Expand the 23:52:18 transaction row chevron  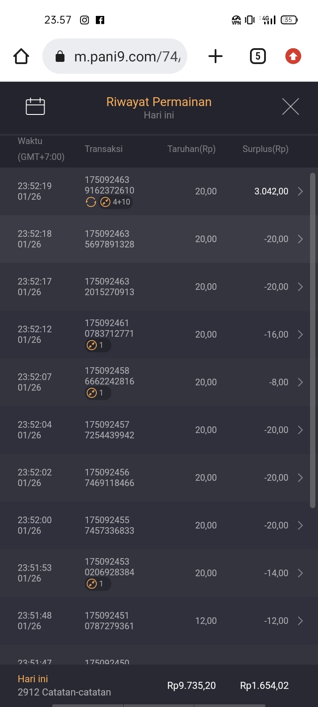(300, 239)
